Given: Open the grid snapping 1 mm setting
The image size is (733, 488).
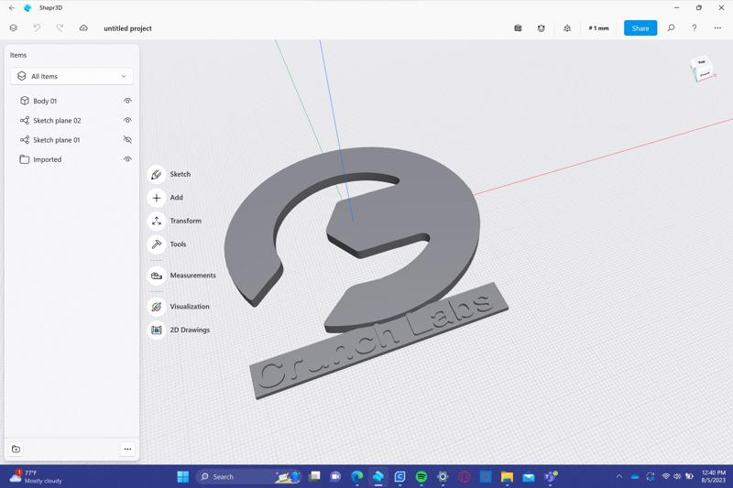Looking at the screenshot, I should pyautogui.click(x=598, y=28).
